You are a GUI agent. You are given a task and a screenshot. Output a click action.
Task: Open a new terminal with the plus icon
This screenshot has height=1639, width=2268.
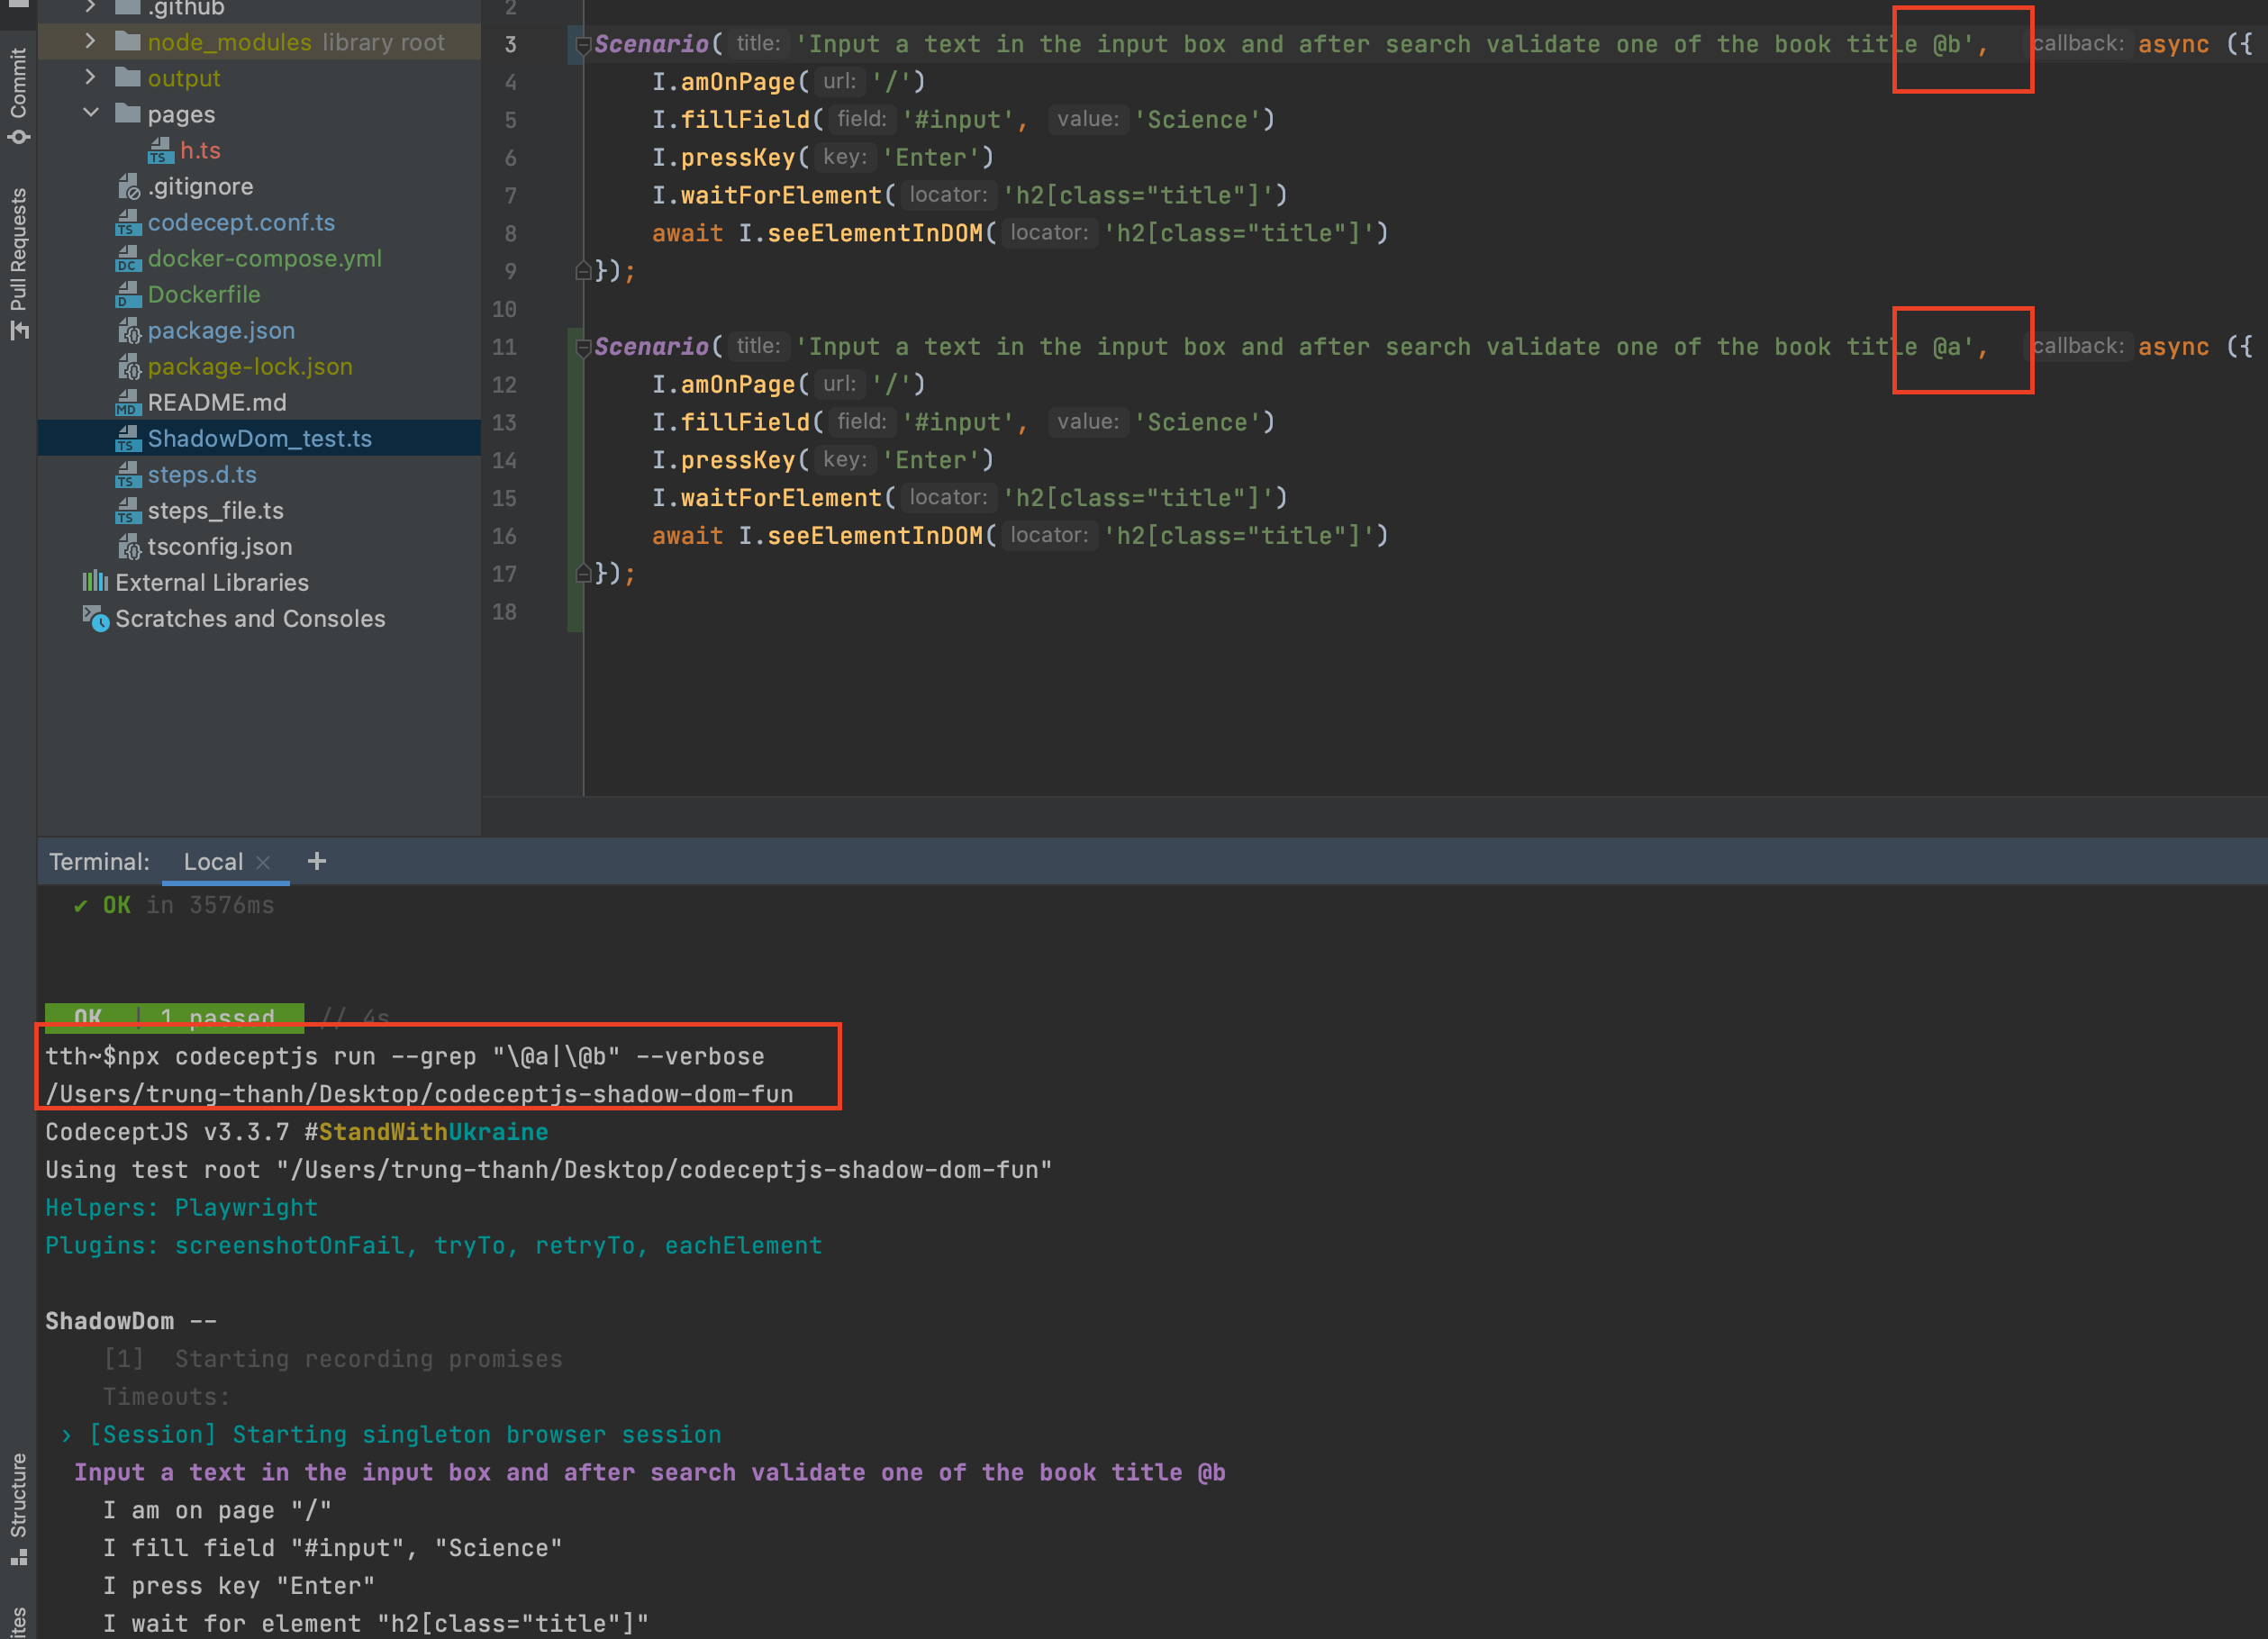(x=317, y=861)
